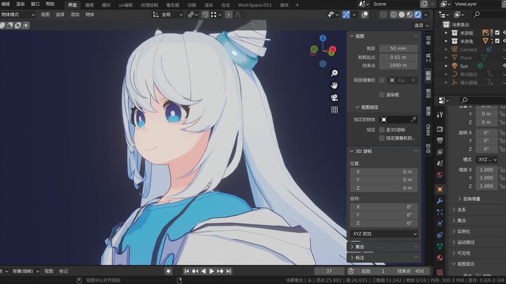
Task: Toggle the show gizmo icon
Action: (x=346, y=15)
